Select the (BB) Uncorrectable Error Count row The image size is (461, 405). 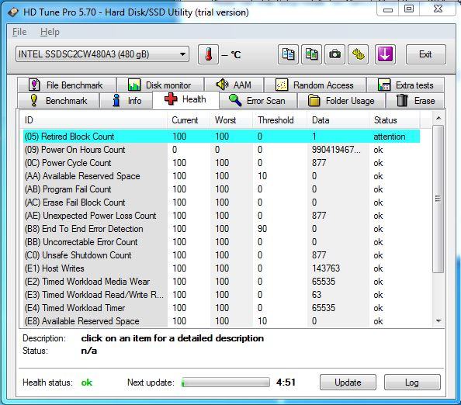pyautogui.click(x=221, y=242)
